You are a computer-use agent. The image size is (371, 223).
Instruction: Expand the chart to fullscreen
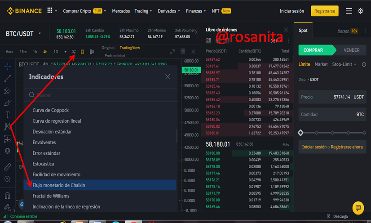pyautogui.click(x=172, y=52)
